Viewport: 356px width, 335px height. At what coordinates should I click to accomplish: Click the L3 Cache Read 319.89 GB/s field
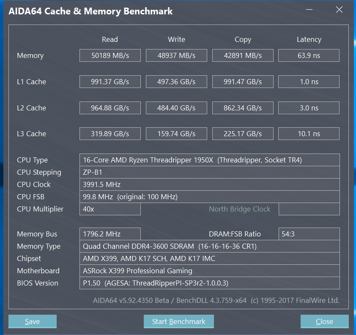pos(110,134)
